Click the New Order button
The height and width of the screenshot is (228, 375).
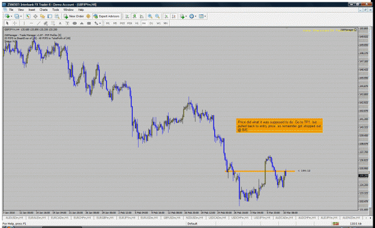74,16
